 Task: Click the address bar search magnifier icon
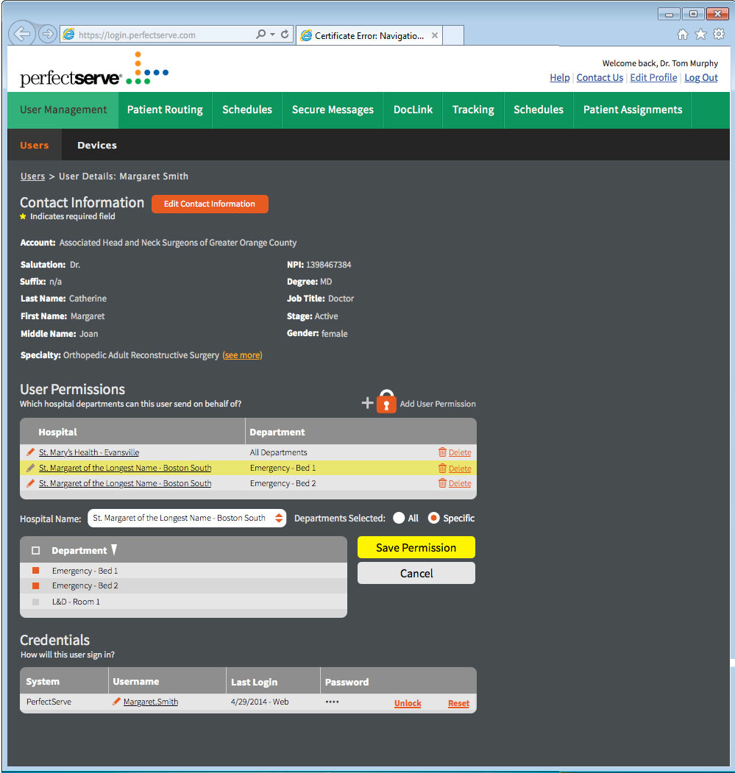[x=260, y=34]
